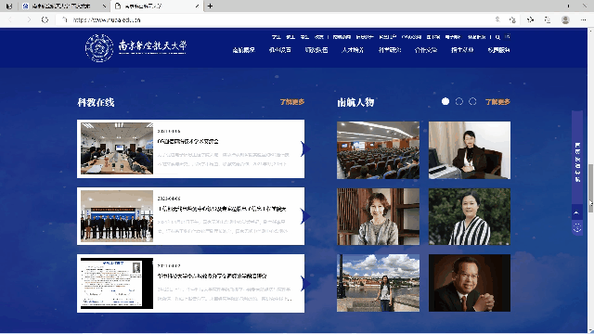This screenshot has height=334, width=594.
Task: Open the collections toolbar icon
Action: [548, 19]
